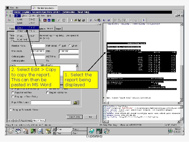This screenshot has height=142, width=189.
Task: Click the right-pointing blue arrow toolbar icon
Action: pos(108,20)
